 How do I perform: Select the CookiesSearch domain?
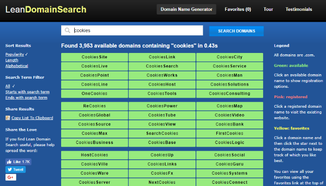tap(162, 66)
